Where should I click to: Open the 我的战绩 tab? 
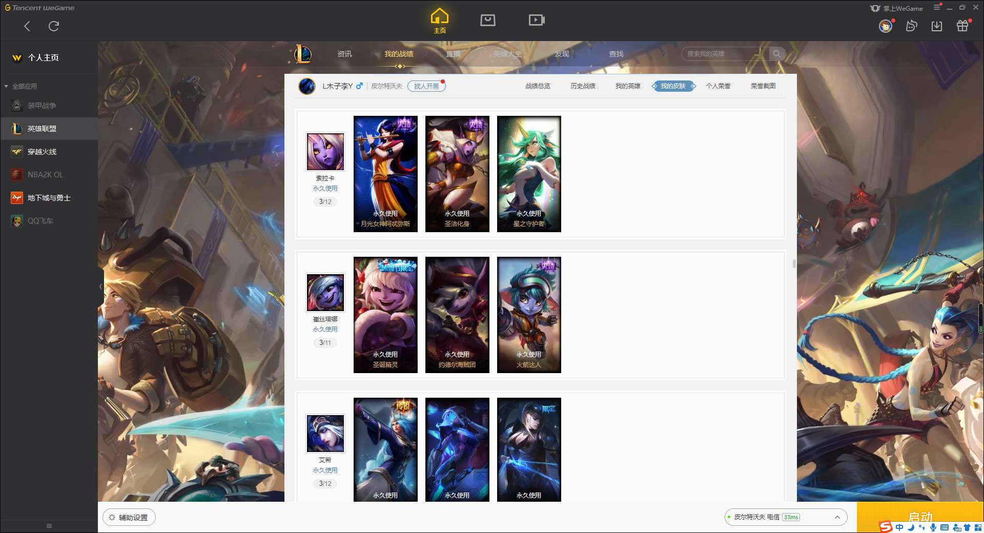[399, 54]
